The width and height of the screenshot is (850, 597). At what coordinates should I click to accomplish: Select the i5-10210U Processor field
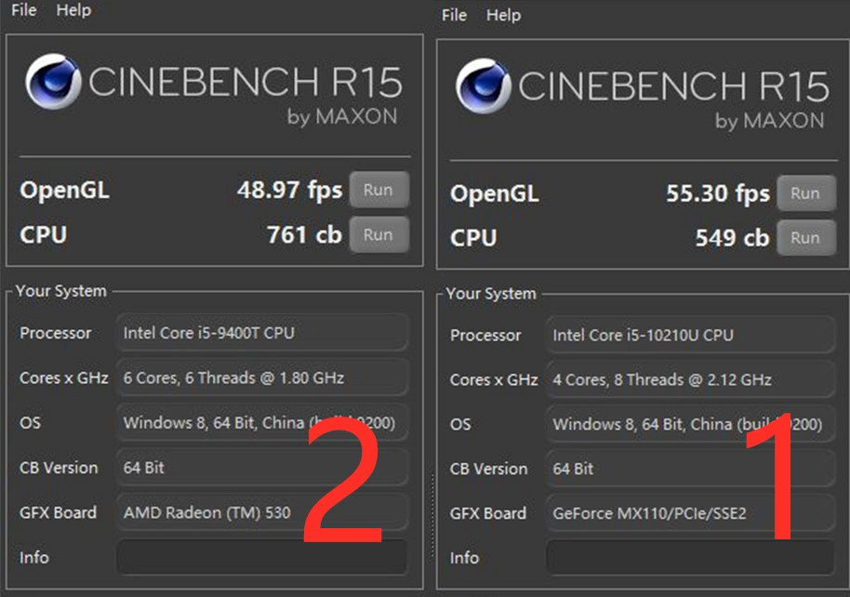(x=690, y=335)
